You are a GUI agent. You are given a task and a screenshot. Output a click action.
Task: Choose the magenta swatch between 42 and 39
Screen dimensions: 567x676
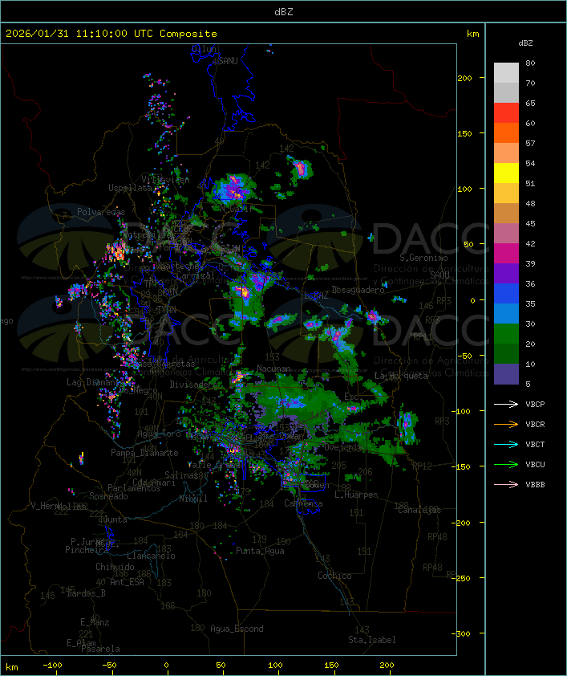[x=506, y=254]
